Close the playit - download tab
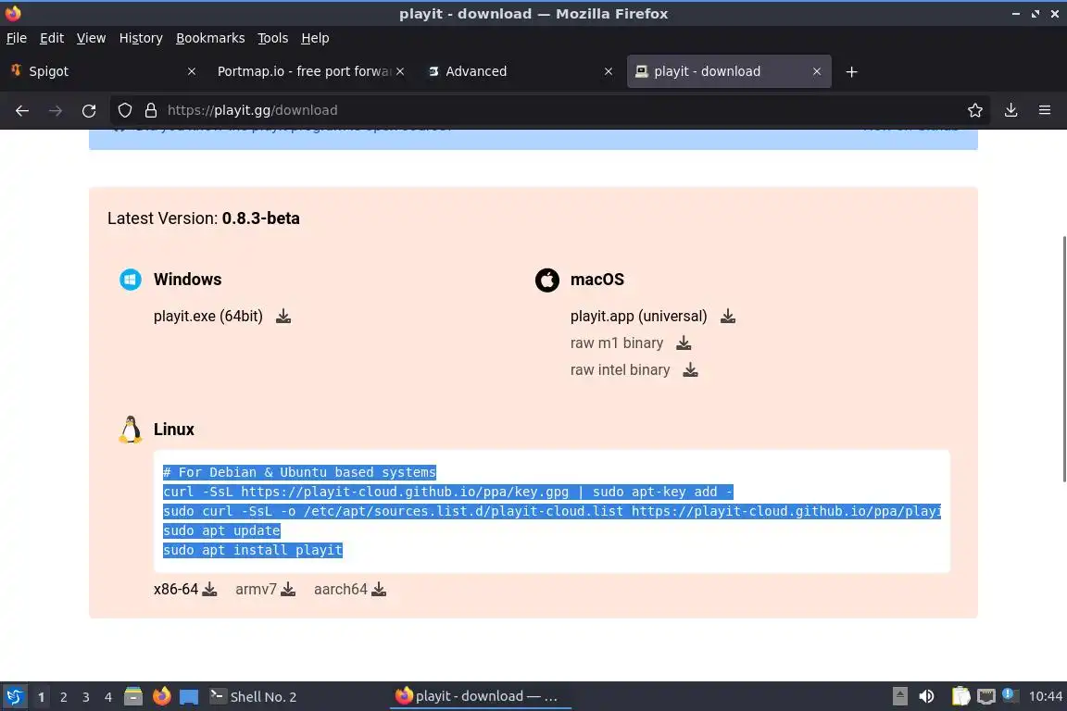 click(817, 71)
